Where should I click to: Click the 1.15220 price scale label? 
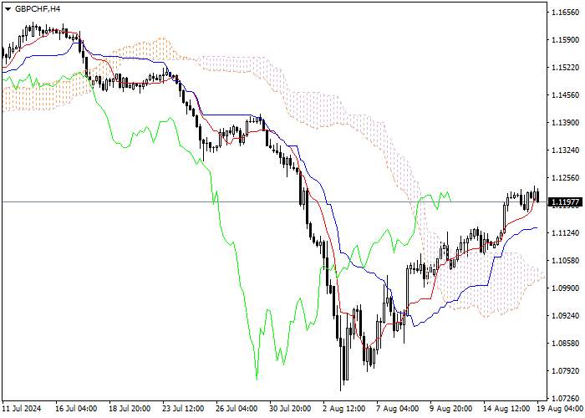pos(565,68)
